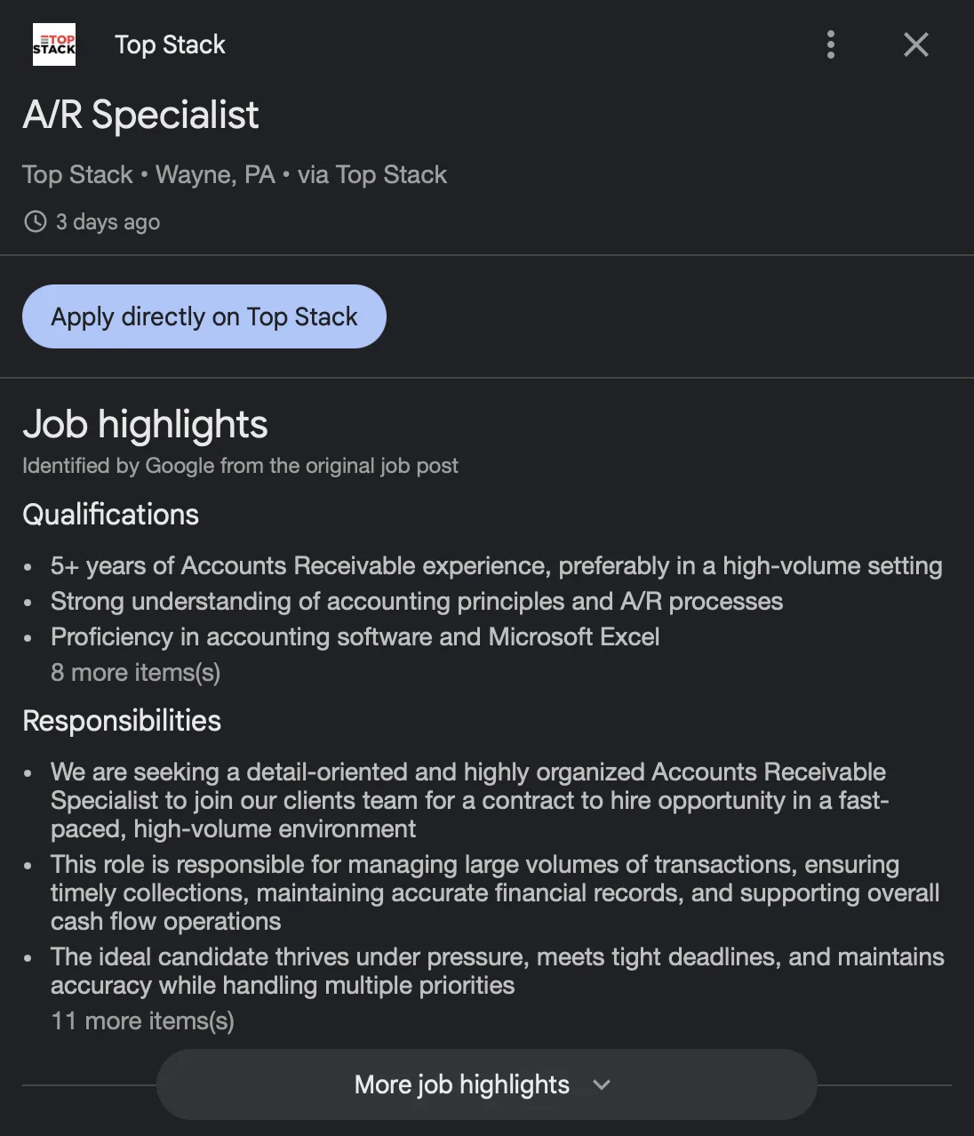974x1136 pixels.
Task: Click the 3 days ago timestamp
Action: (x=107, y=221)
